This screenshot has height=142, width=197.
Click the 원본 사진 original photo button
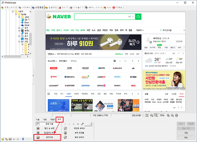186,128
